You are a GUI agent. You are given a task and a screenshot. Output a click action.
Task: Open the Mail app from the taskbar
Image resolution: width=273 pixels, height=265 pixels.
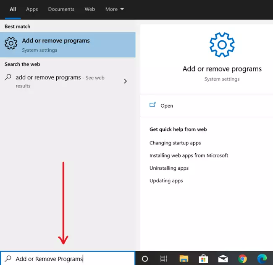[x=223, y=259]
